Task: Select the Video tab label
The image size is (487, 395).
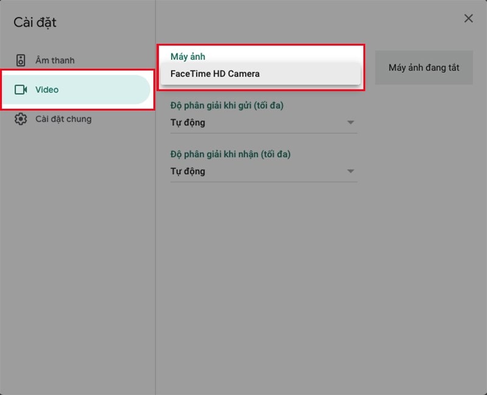Action: (x=47, y=89)
